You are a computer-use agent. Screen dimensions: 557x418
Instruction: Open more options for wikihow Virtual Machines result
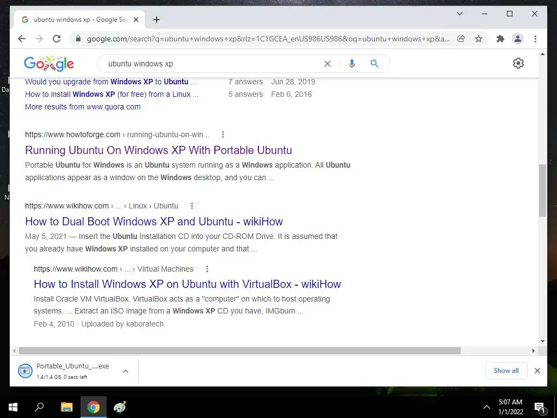[207, 269]
